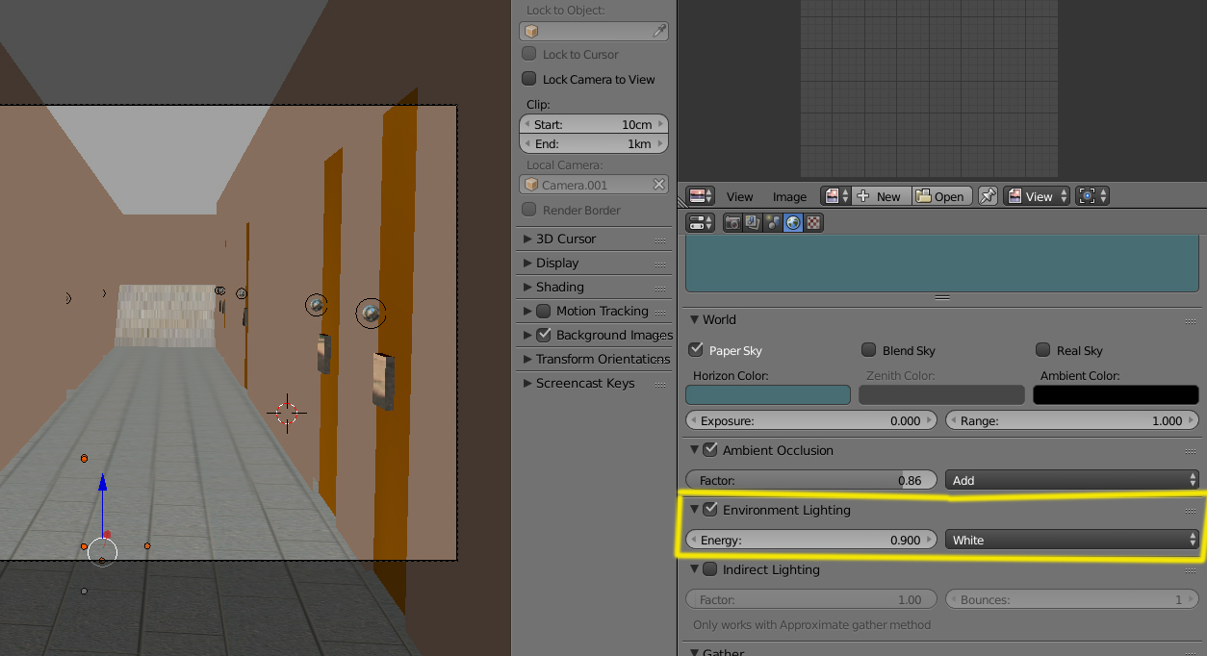The height and width of the screenshot is (656, 1207).
Task: Click Indirect Lighting Bounces field
Action: click(1071, 599)
